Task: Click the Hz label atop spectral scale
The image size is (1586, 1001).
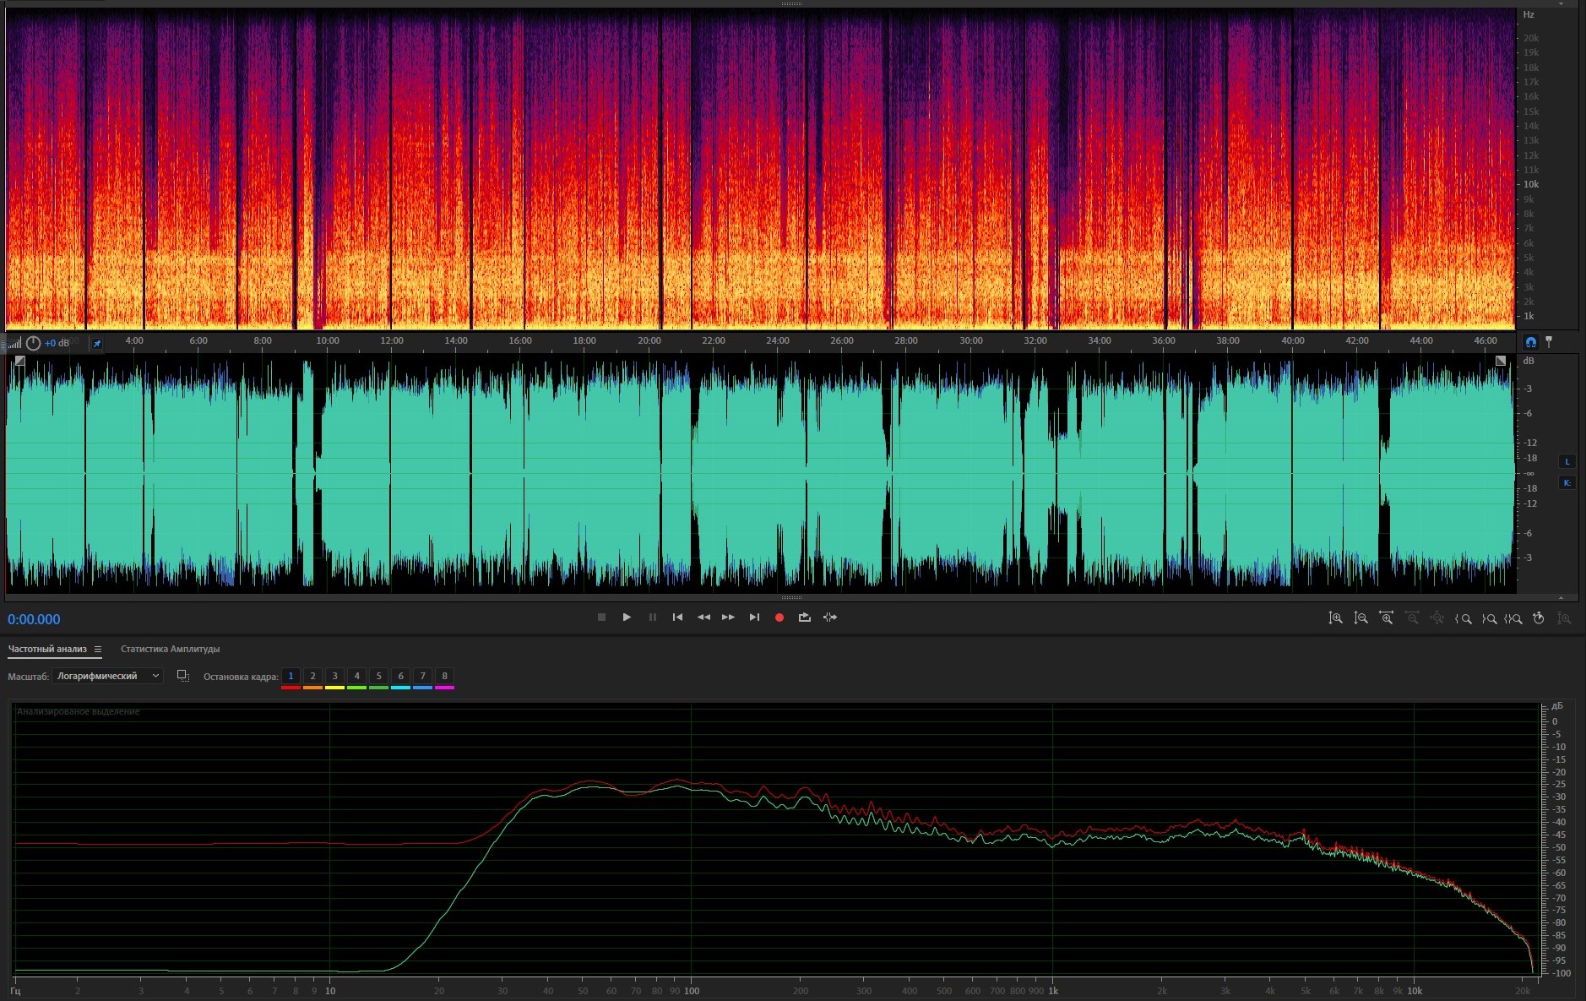Action: click(1529, 14)
